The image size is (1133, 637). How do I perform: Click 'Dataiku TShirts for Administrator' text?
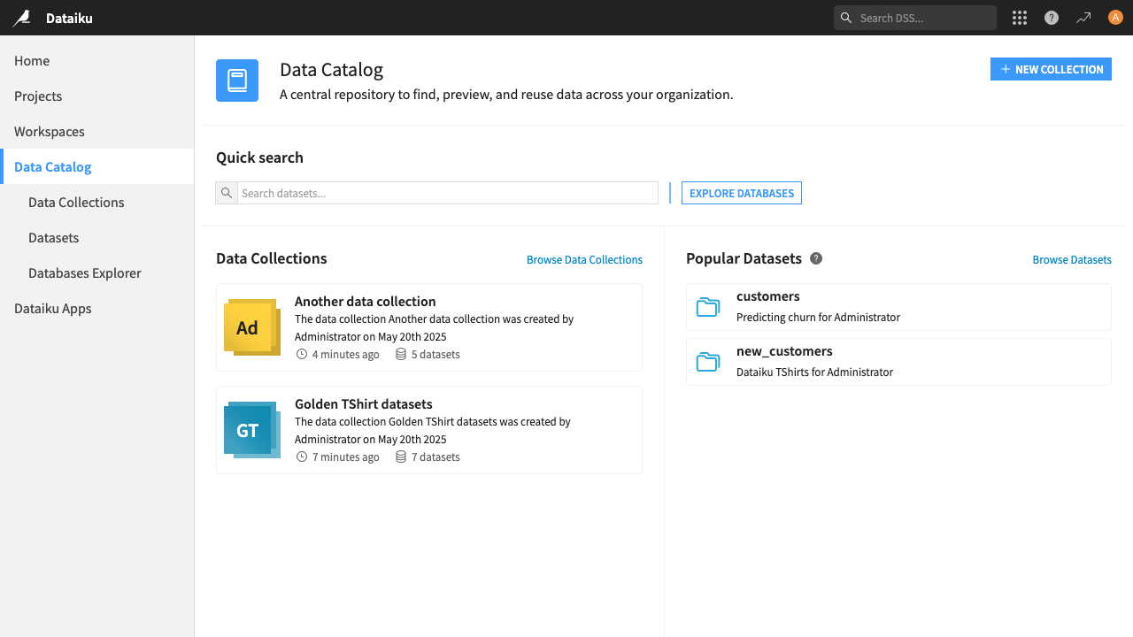click(814, 372)
